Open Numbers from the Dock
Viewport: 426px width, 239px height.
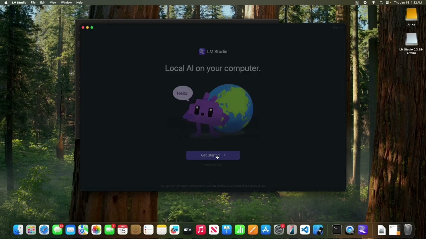click(240, 230)
